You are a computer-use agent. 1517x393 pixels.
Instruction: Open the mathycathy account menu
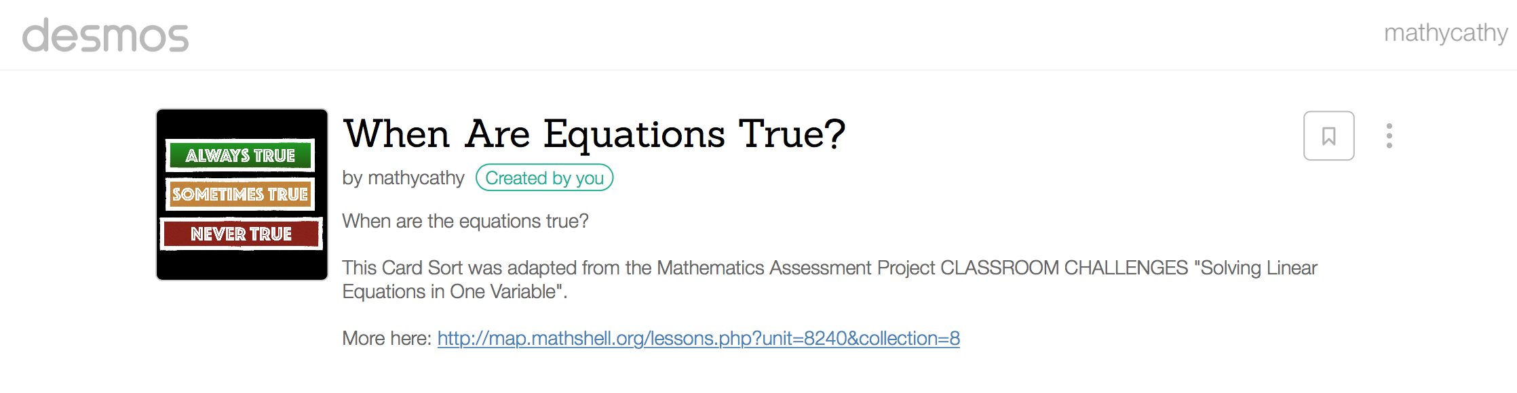(1445, 33)
